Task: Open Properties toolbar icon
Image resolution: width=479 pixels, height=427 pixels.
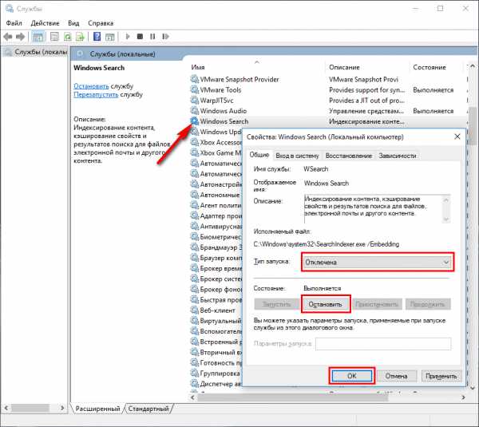Action: [x=54, y=37]
